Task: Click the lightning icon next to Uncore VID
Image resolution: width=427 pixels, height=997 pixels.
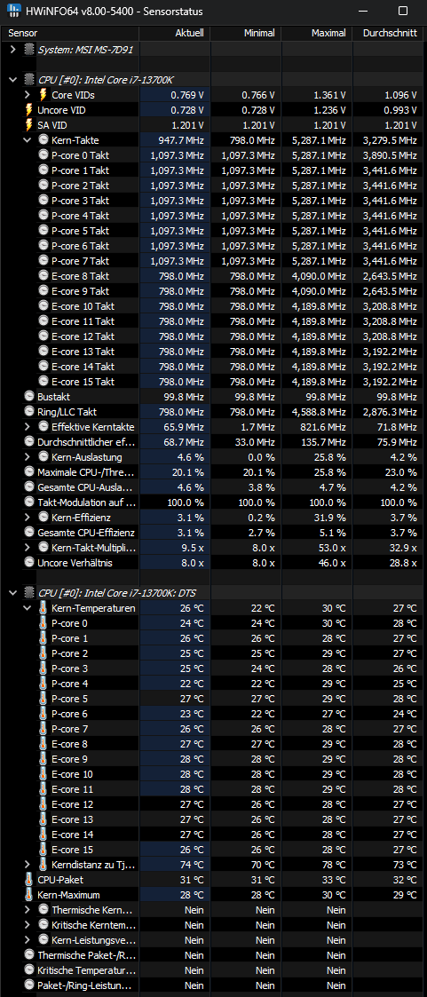Action: click(29, 110)
